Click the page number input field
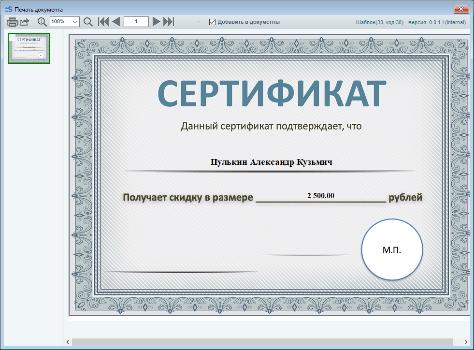Image resolution: width=474 pixels, height=350 pixels. [136, 22]
